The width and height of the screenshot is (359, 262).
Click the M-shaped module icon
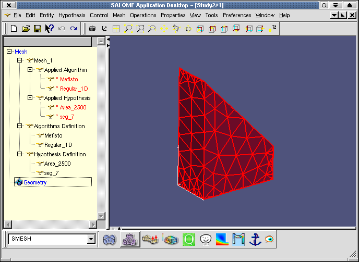point(238,240)
